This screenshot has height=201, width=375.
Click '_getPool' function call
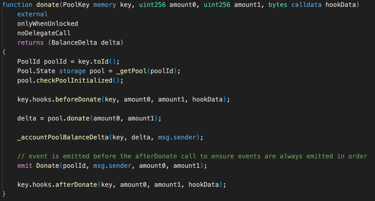coord(131,71)
